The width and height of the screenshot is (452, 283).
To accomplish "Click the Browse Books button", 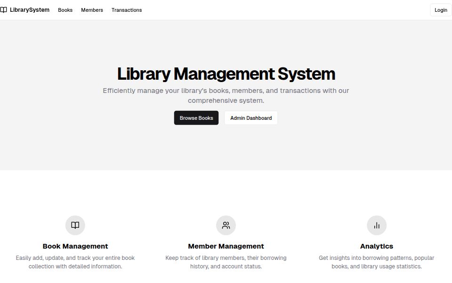I will [196, 118].
